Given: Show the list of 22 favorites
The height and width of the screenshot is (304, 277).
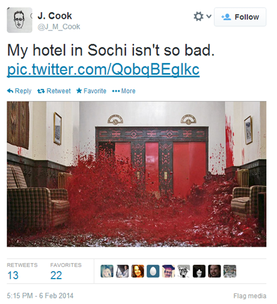Looking at the screenshot, I should click(66, 272).
